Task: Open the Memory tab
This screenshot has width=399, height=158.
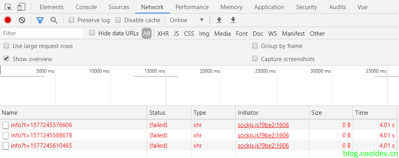Action: click(x=231, y=7)
